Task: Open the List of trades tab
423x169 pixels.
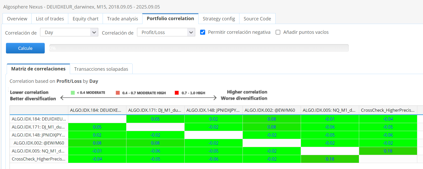Action: tap(50, 19)
